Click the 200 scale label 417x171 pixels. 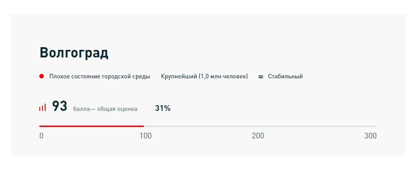(x=258, y=136)
